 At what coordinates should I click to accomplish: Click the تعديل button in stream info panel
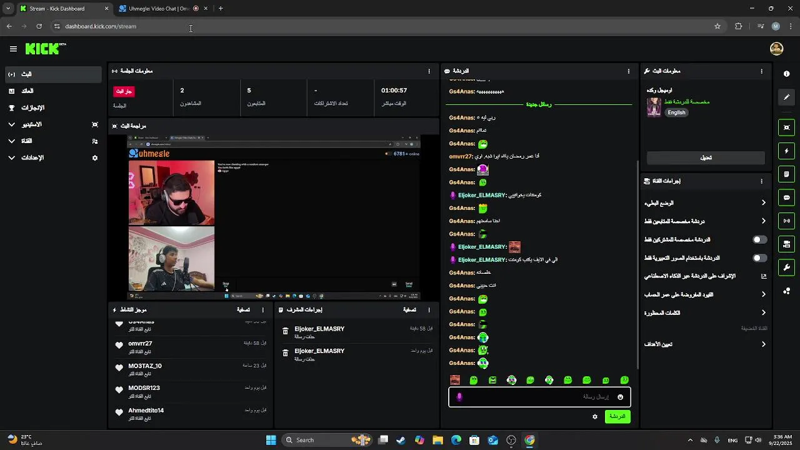click(706, 157)
